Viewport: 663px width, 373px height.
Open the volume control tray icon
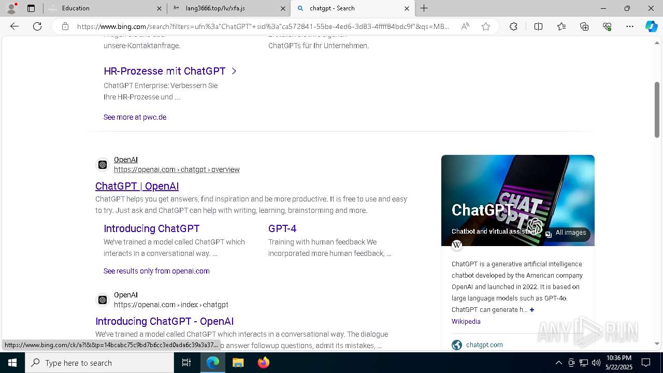(596, 363)
